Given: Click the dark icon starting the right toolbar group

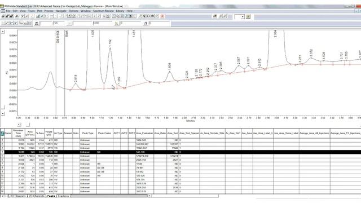Looking at the screenshot, I should [x=215, y=16].
